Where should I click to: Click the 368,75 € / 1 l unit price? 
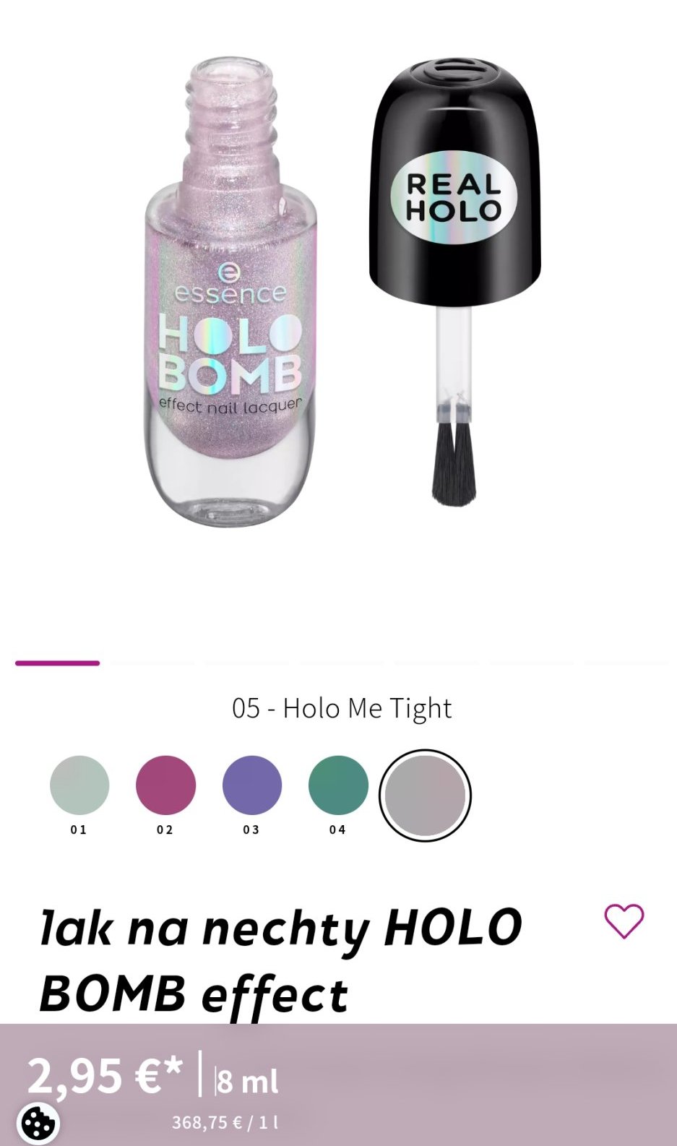tap(225, 1122)
